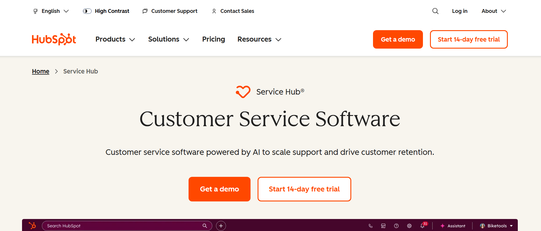This screenshot has width=541, height=231.
Task: Expand the Resources menu
Action: pos(259,39)
